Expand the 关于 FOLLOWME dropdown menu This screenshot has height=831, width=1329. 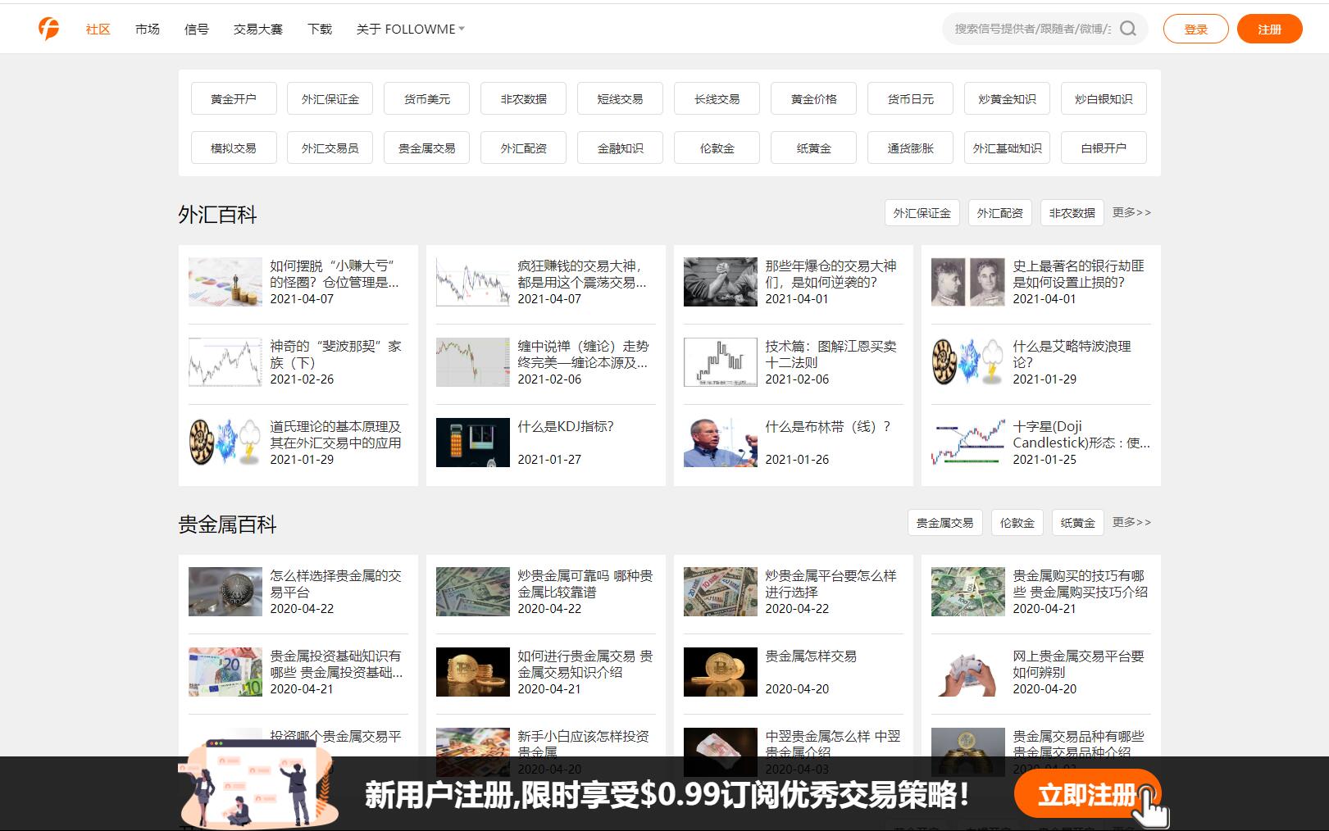click(410, 29)
